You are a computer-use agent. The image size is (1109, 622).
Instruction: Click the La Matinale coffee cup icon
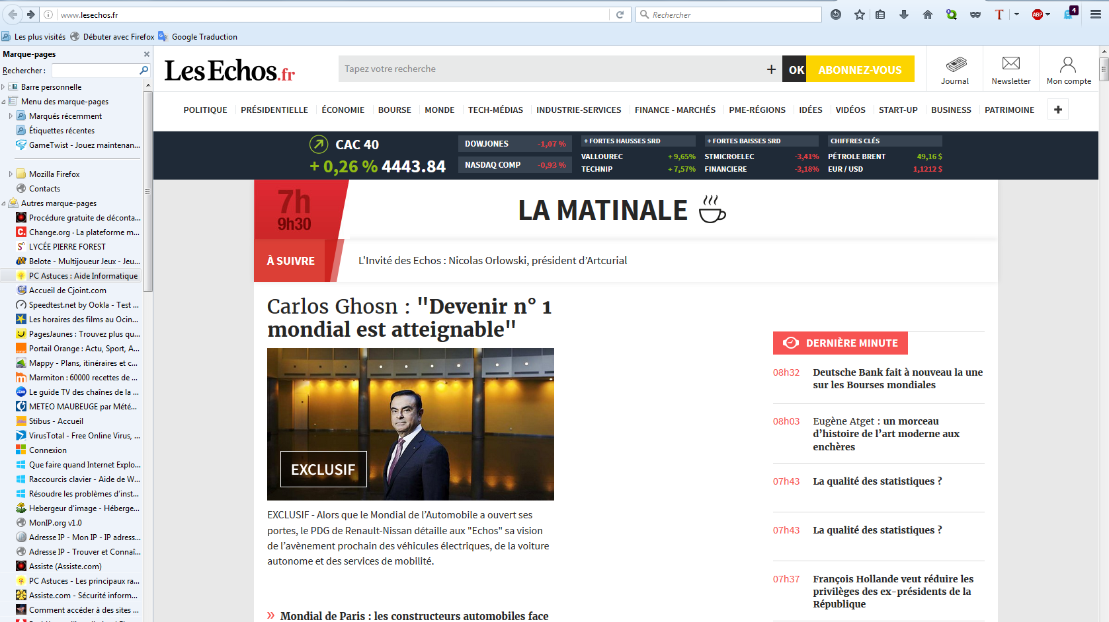(712, 209)
